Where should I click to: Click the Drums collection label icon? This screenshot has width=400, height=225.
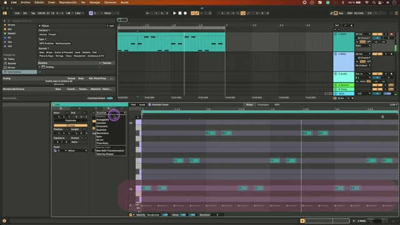coord(5,25)
